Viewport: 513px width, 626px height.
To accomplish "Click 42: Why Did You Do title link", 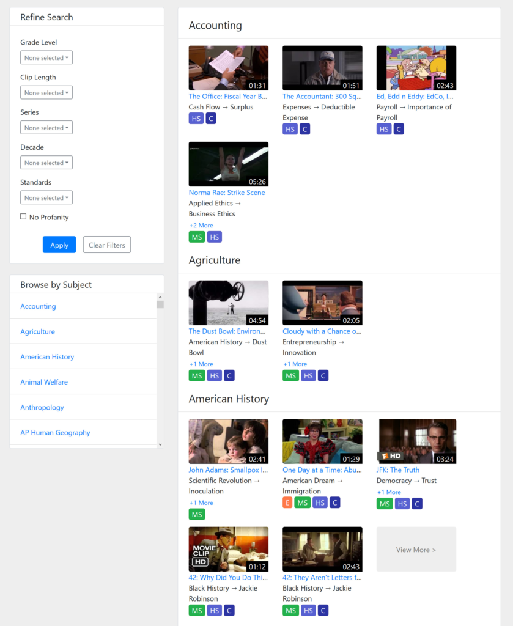I will [x=228, y=577].
